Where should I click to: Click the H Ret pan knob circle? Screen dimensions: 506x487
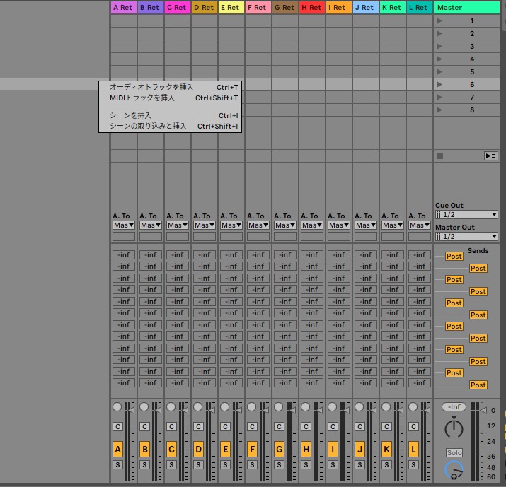coord(305,406)
